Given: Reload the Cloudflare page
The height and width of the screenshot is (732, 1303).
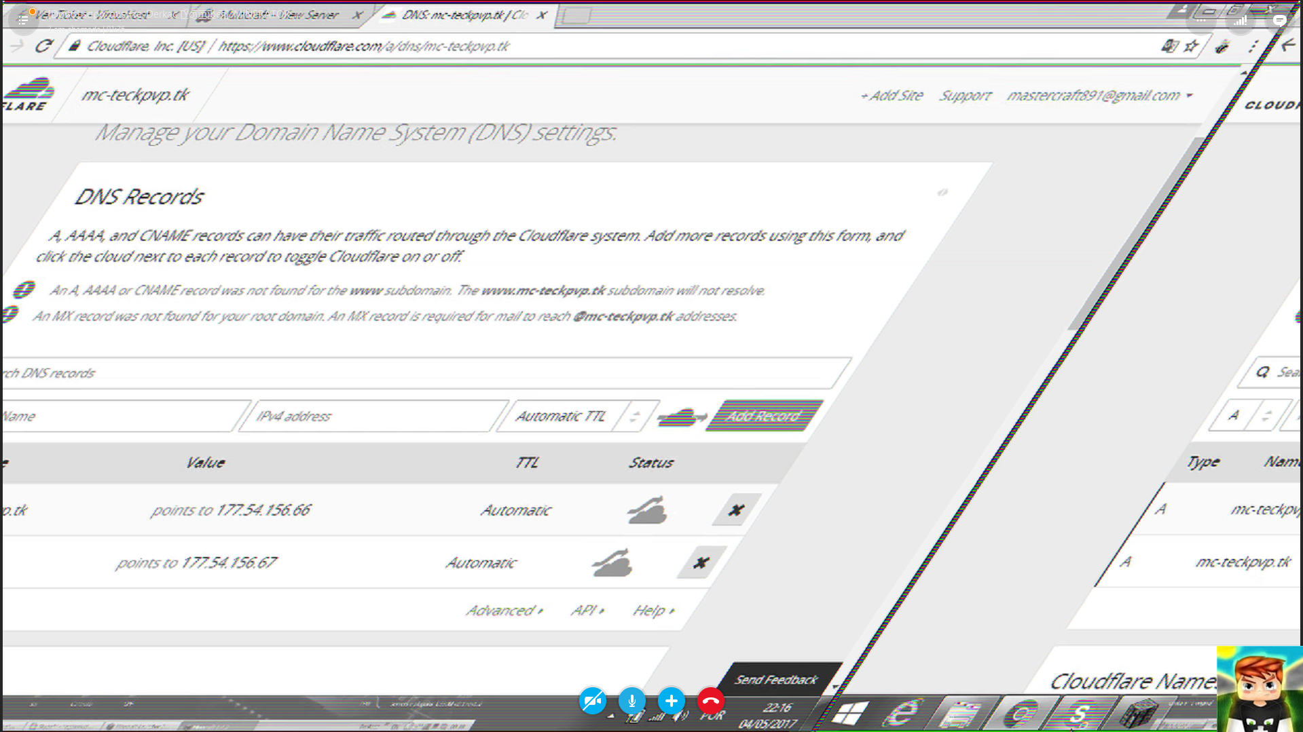Looking at the screenshot, I should tap(44, 46).
